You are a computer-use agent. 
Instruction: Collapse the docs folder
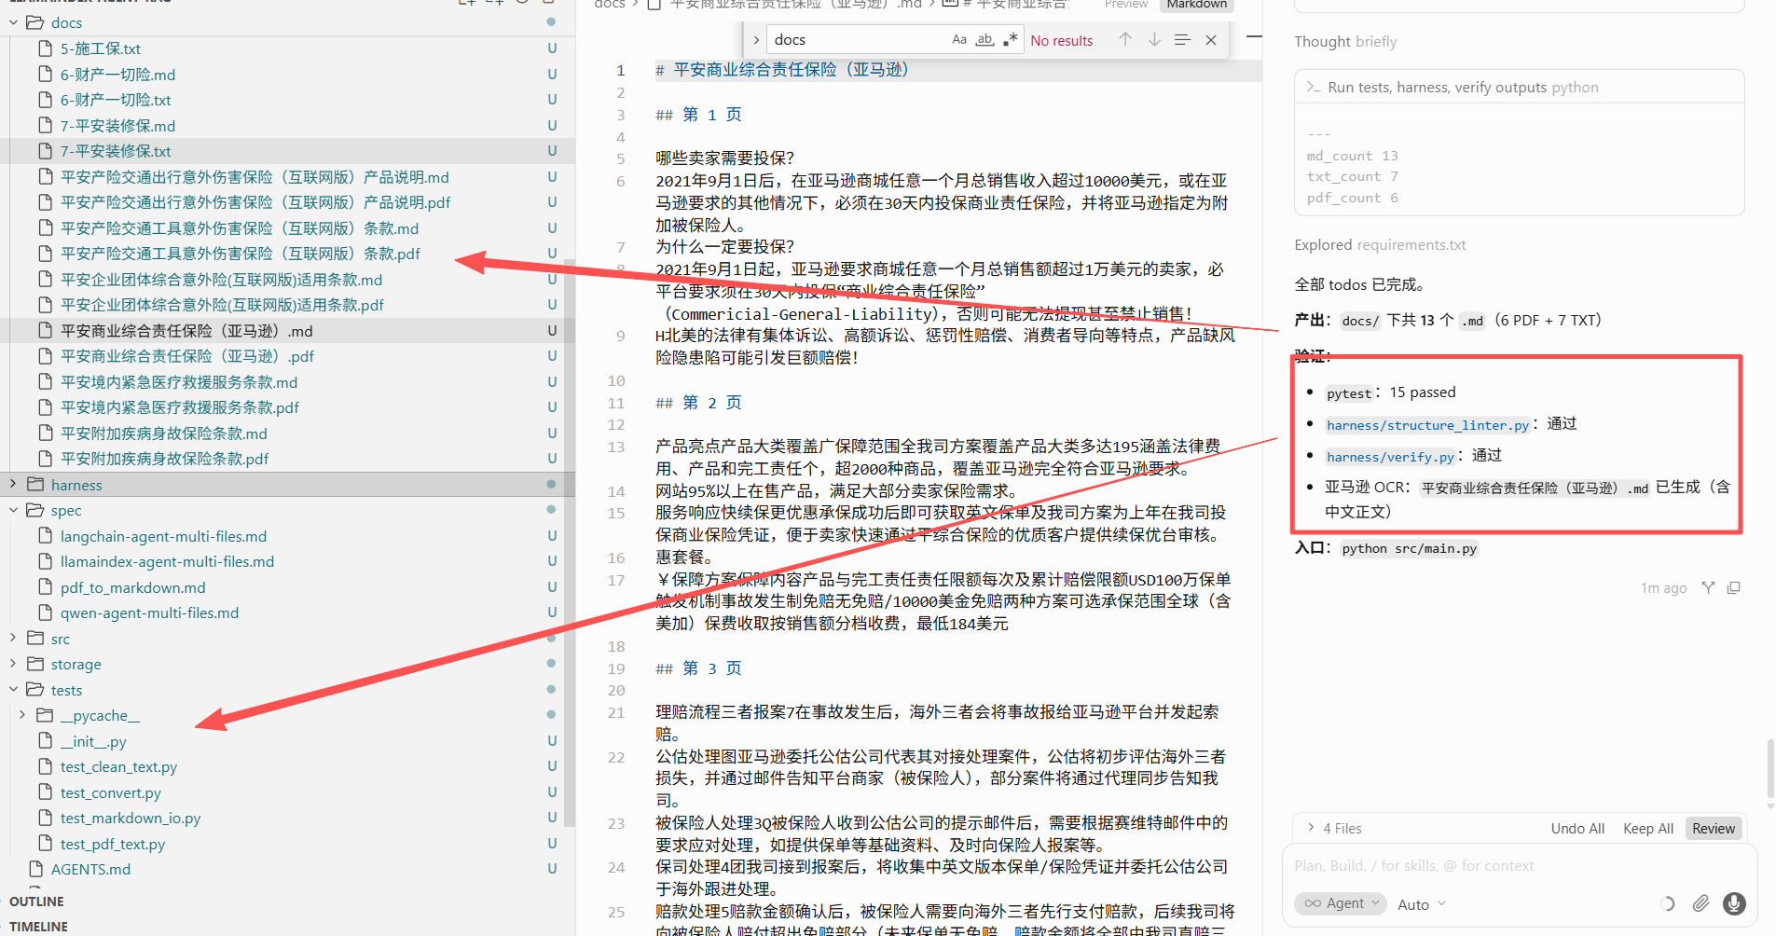pyautogui.click(x=14, y=22)
